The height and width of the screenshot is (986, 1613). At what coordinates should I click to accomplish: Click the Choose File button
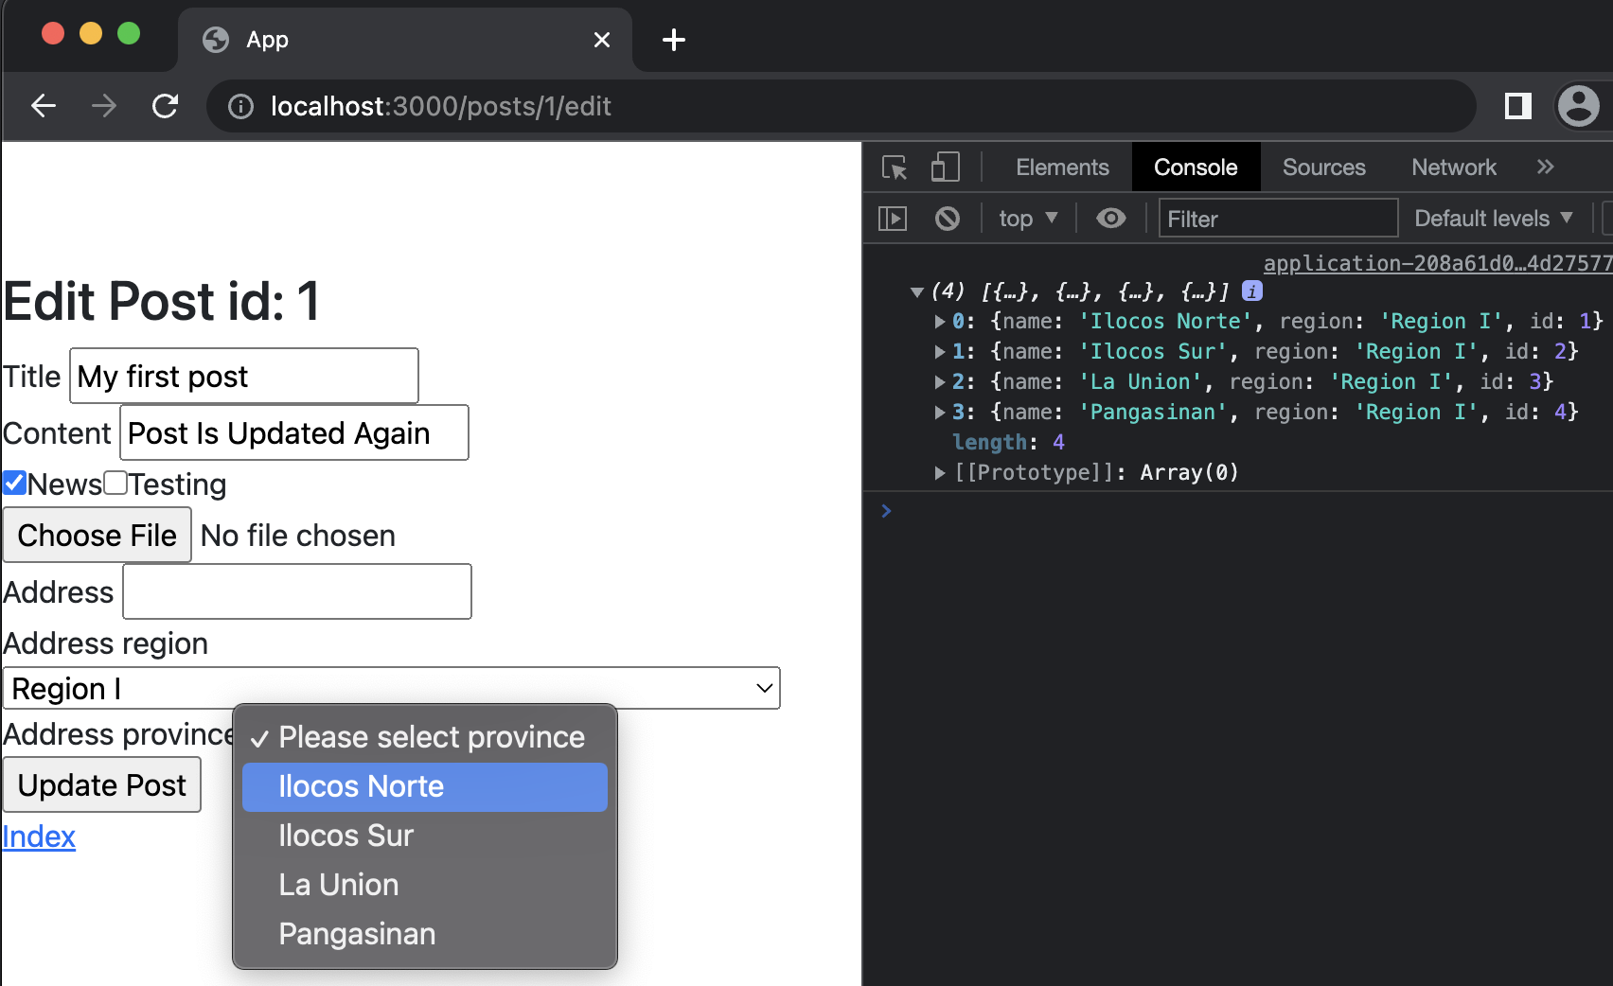click(x=97, y=536)
